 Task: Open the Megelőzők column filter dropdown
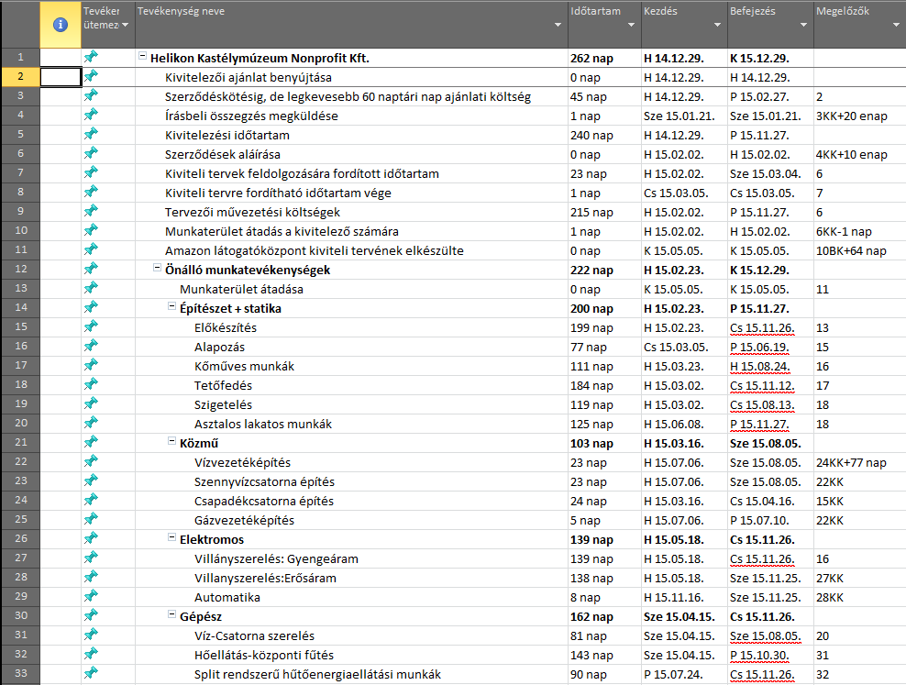point(896,25)
